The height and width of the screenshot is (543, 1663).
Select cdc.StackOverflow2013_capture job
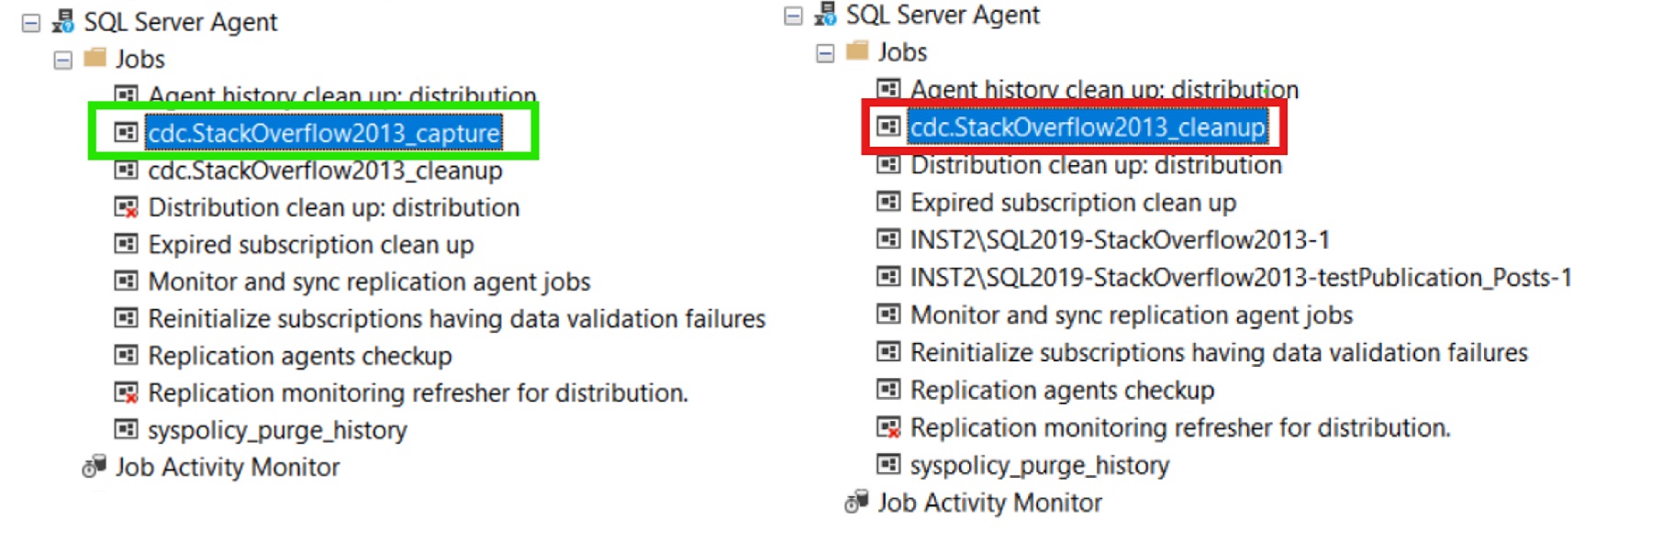coord(324,133)
